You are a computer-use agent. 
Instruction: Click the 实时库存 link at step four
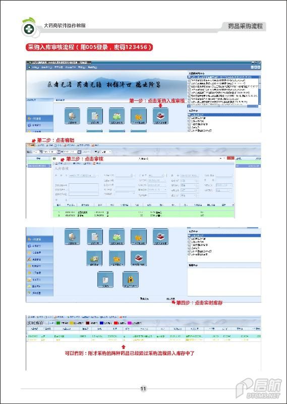[x=170, y=299]
